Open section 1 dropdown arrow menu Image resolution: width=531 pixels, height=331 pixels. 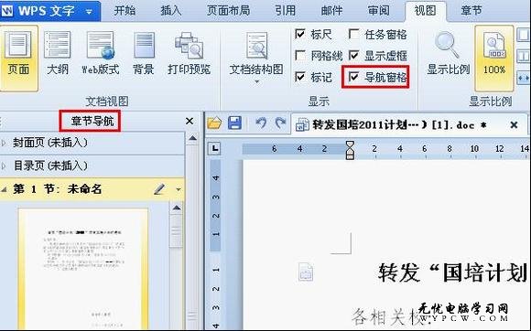point(179,189)
